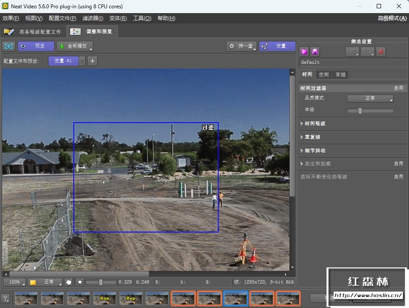Click the red X reset icon
Viewport: 409px width, 308px height.
coord(381,52)
